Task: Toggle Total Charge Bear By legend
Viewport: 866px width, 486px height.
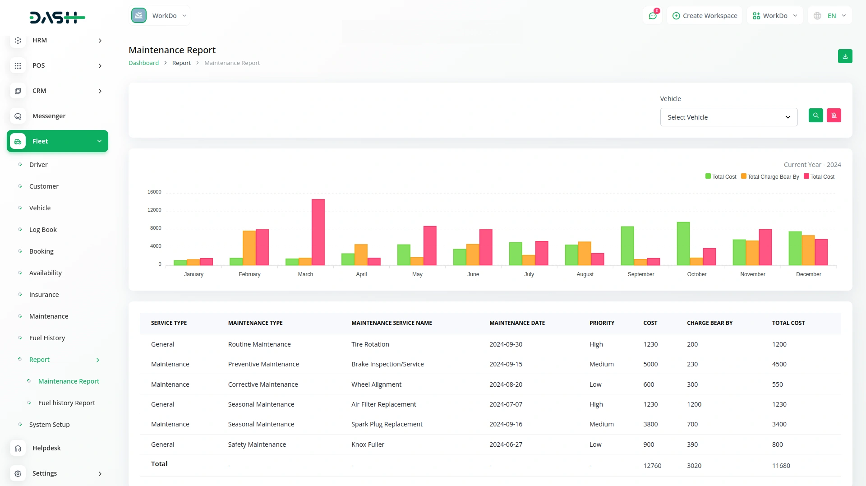Action: (770, 177)
